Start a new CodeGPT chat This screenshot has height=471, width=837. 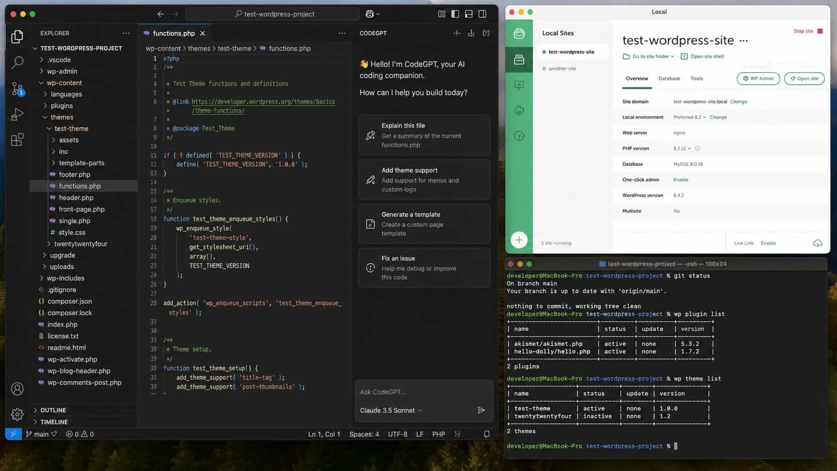point(457,33)
